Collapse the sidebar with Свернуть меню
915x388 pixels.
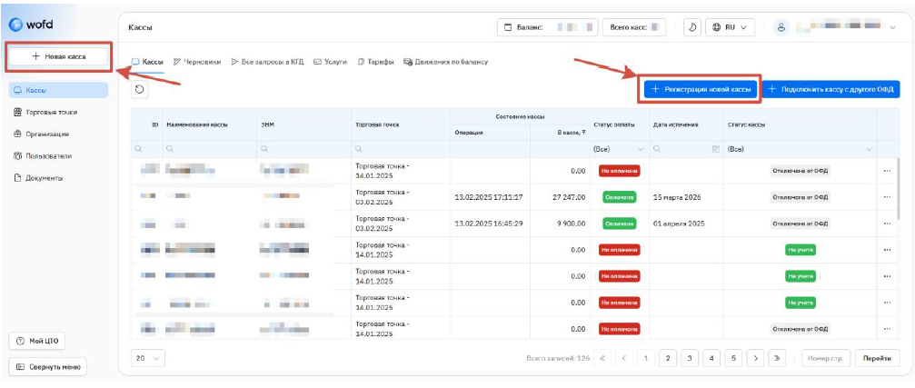point(48,366)
